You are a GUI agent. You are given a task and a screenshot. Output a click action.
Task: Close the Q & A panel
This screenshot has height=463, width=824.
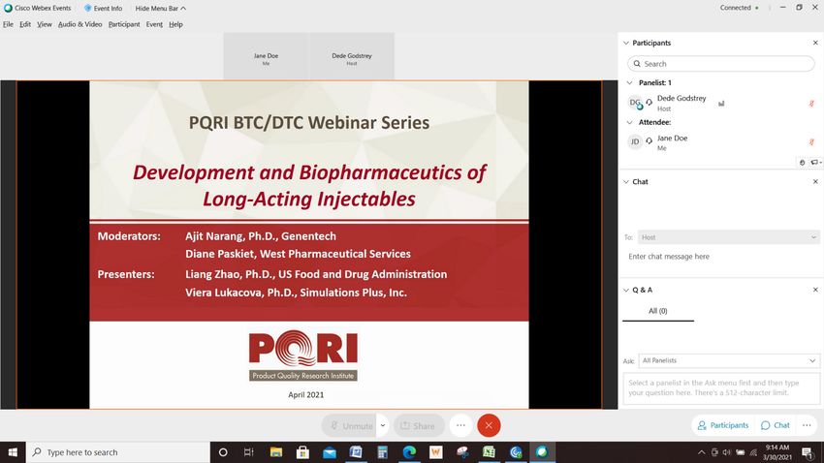click(815, 290)
